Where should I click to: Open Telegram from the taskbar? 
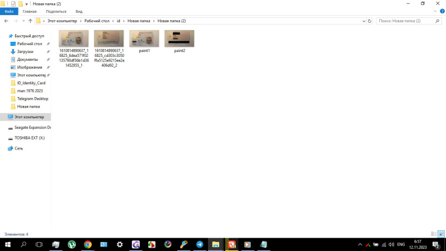pos(200,244)
